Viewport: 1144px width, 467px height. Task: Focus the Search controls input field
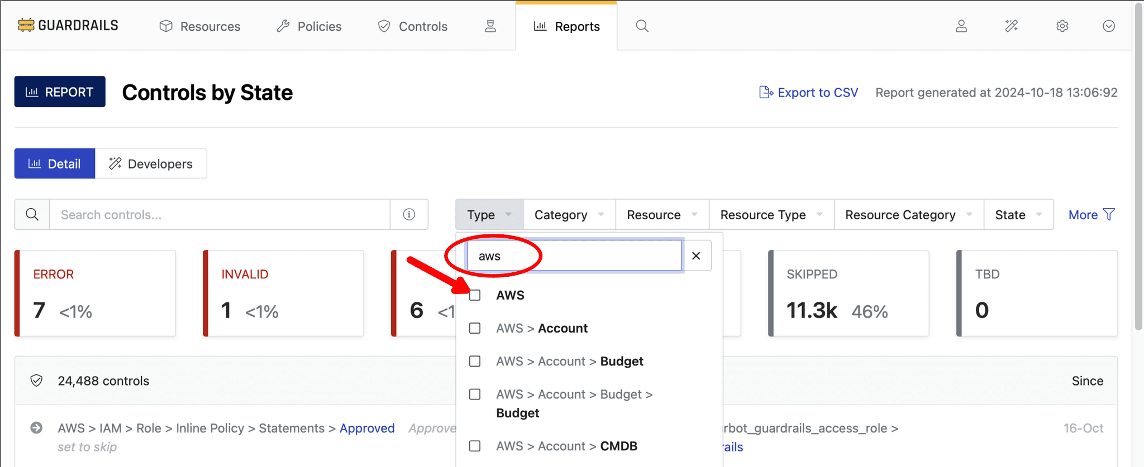pyautogui.click(x=220, y=214)
